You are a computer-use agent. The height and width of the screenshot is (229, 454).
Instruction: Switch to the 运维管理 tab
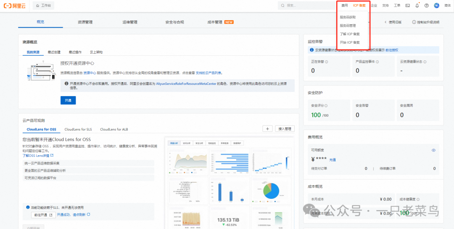click(x=130, y=22)
